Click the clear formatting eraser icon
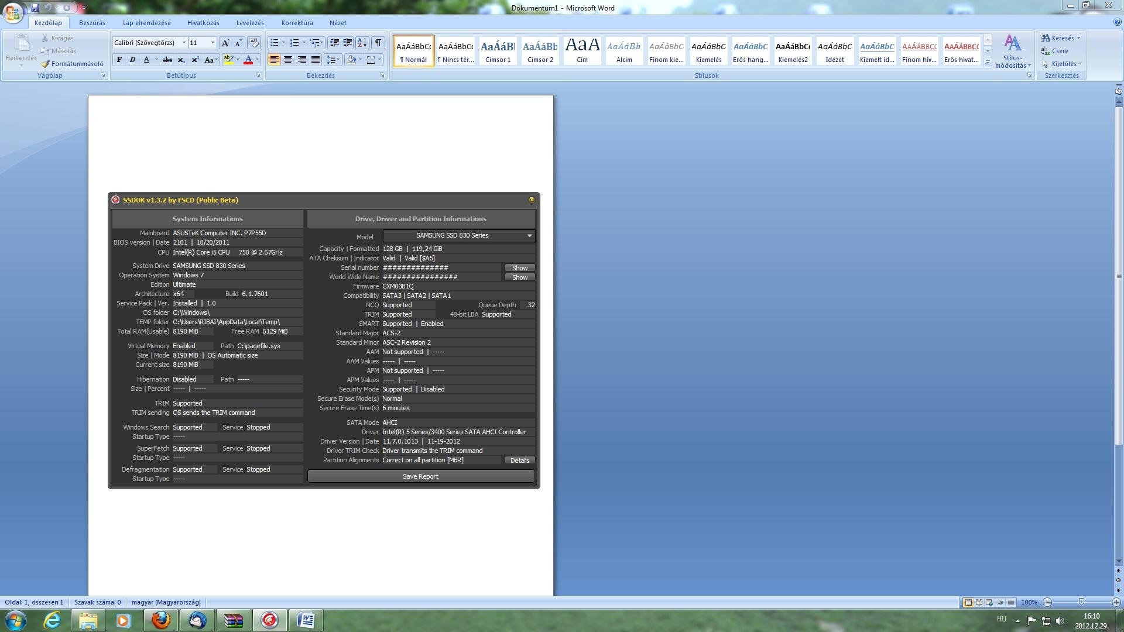 click(x=254, y=43)
